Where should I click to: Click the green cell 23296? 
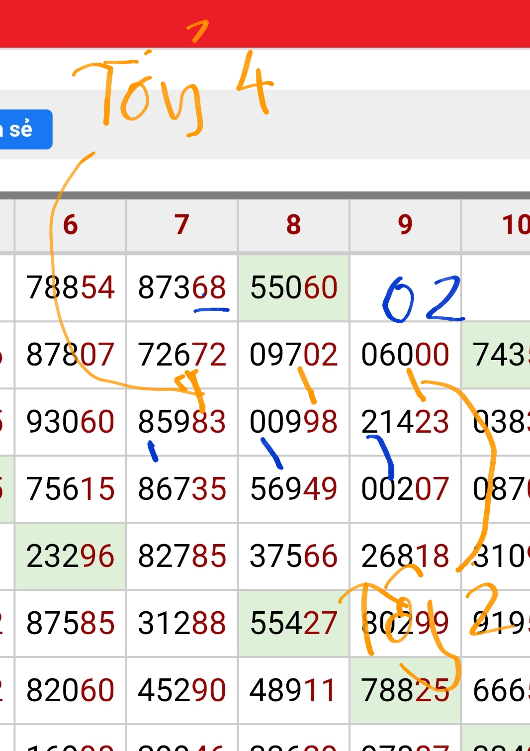point(70,556)
